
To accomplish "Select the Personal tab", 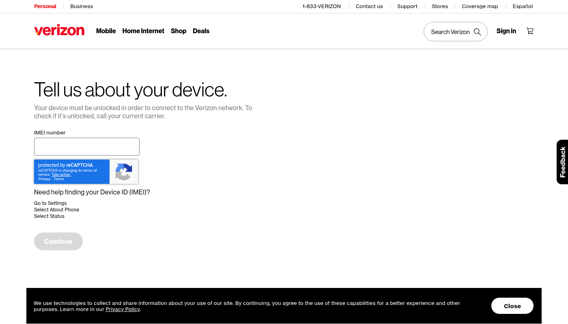I will pyautogui.click(x=45, y=6).
